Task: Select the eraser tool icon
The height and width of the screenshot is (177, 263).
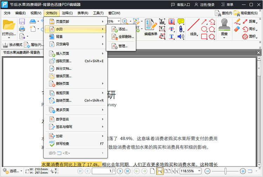Action: tap(237, 29)
